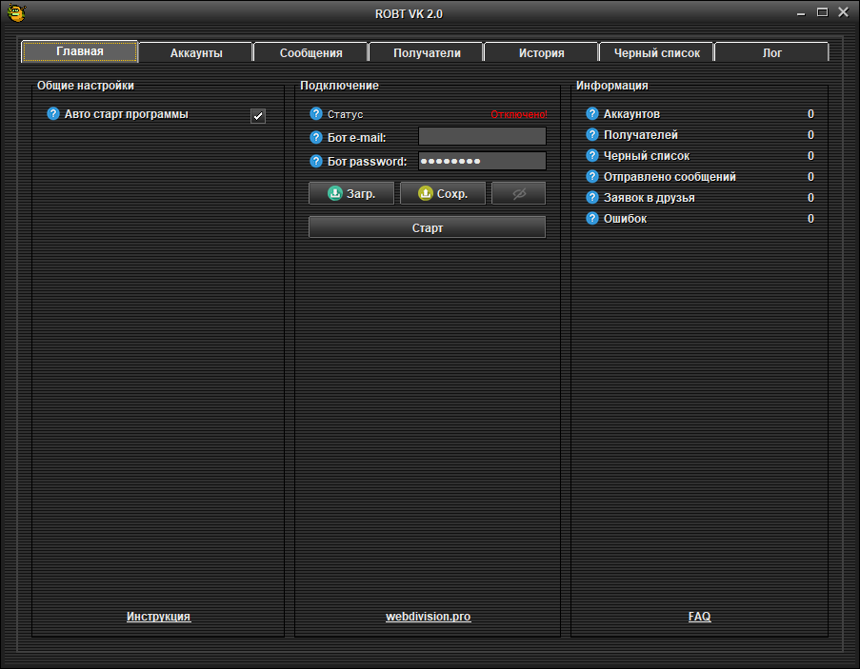Click help icon next to Ошибок

coord(592,219)
